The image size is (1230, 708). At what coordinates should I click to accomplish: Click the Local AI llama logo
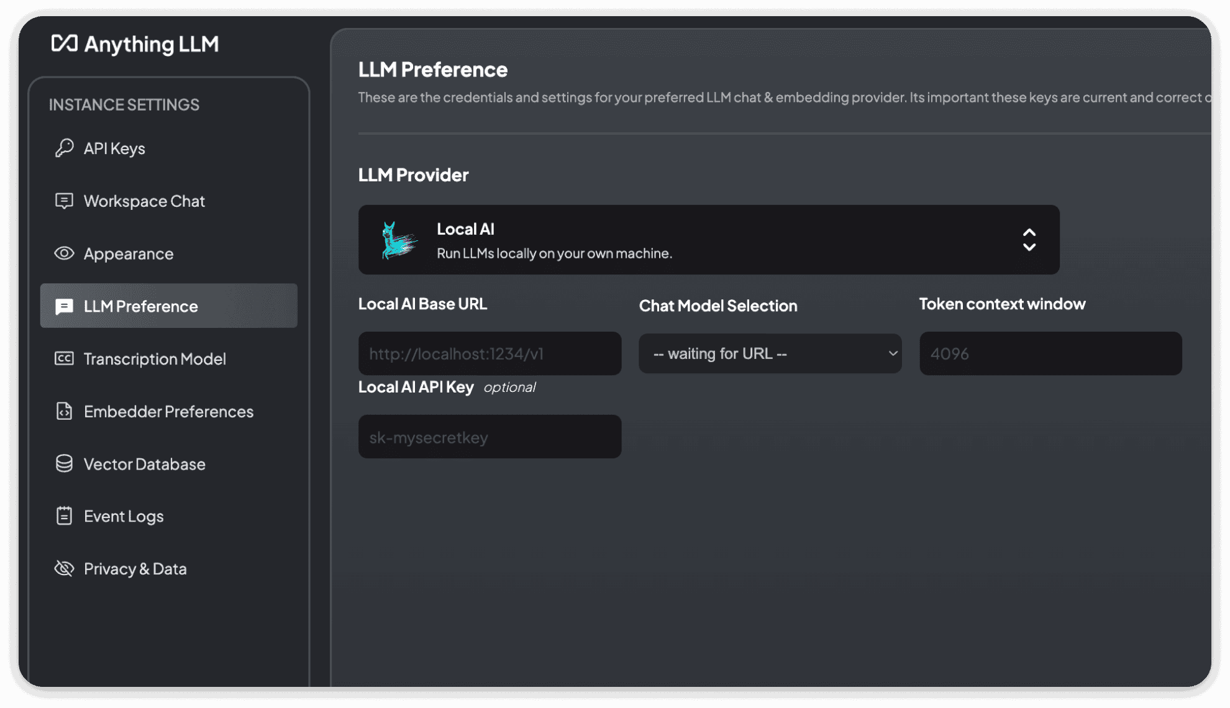[x=398, y=240]
